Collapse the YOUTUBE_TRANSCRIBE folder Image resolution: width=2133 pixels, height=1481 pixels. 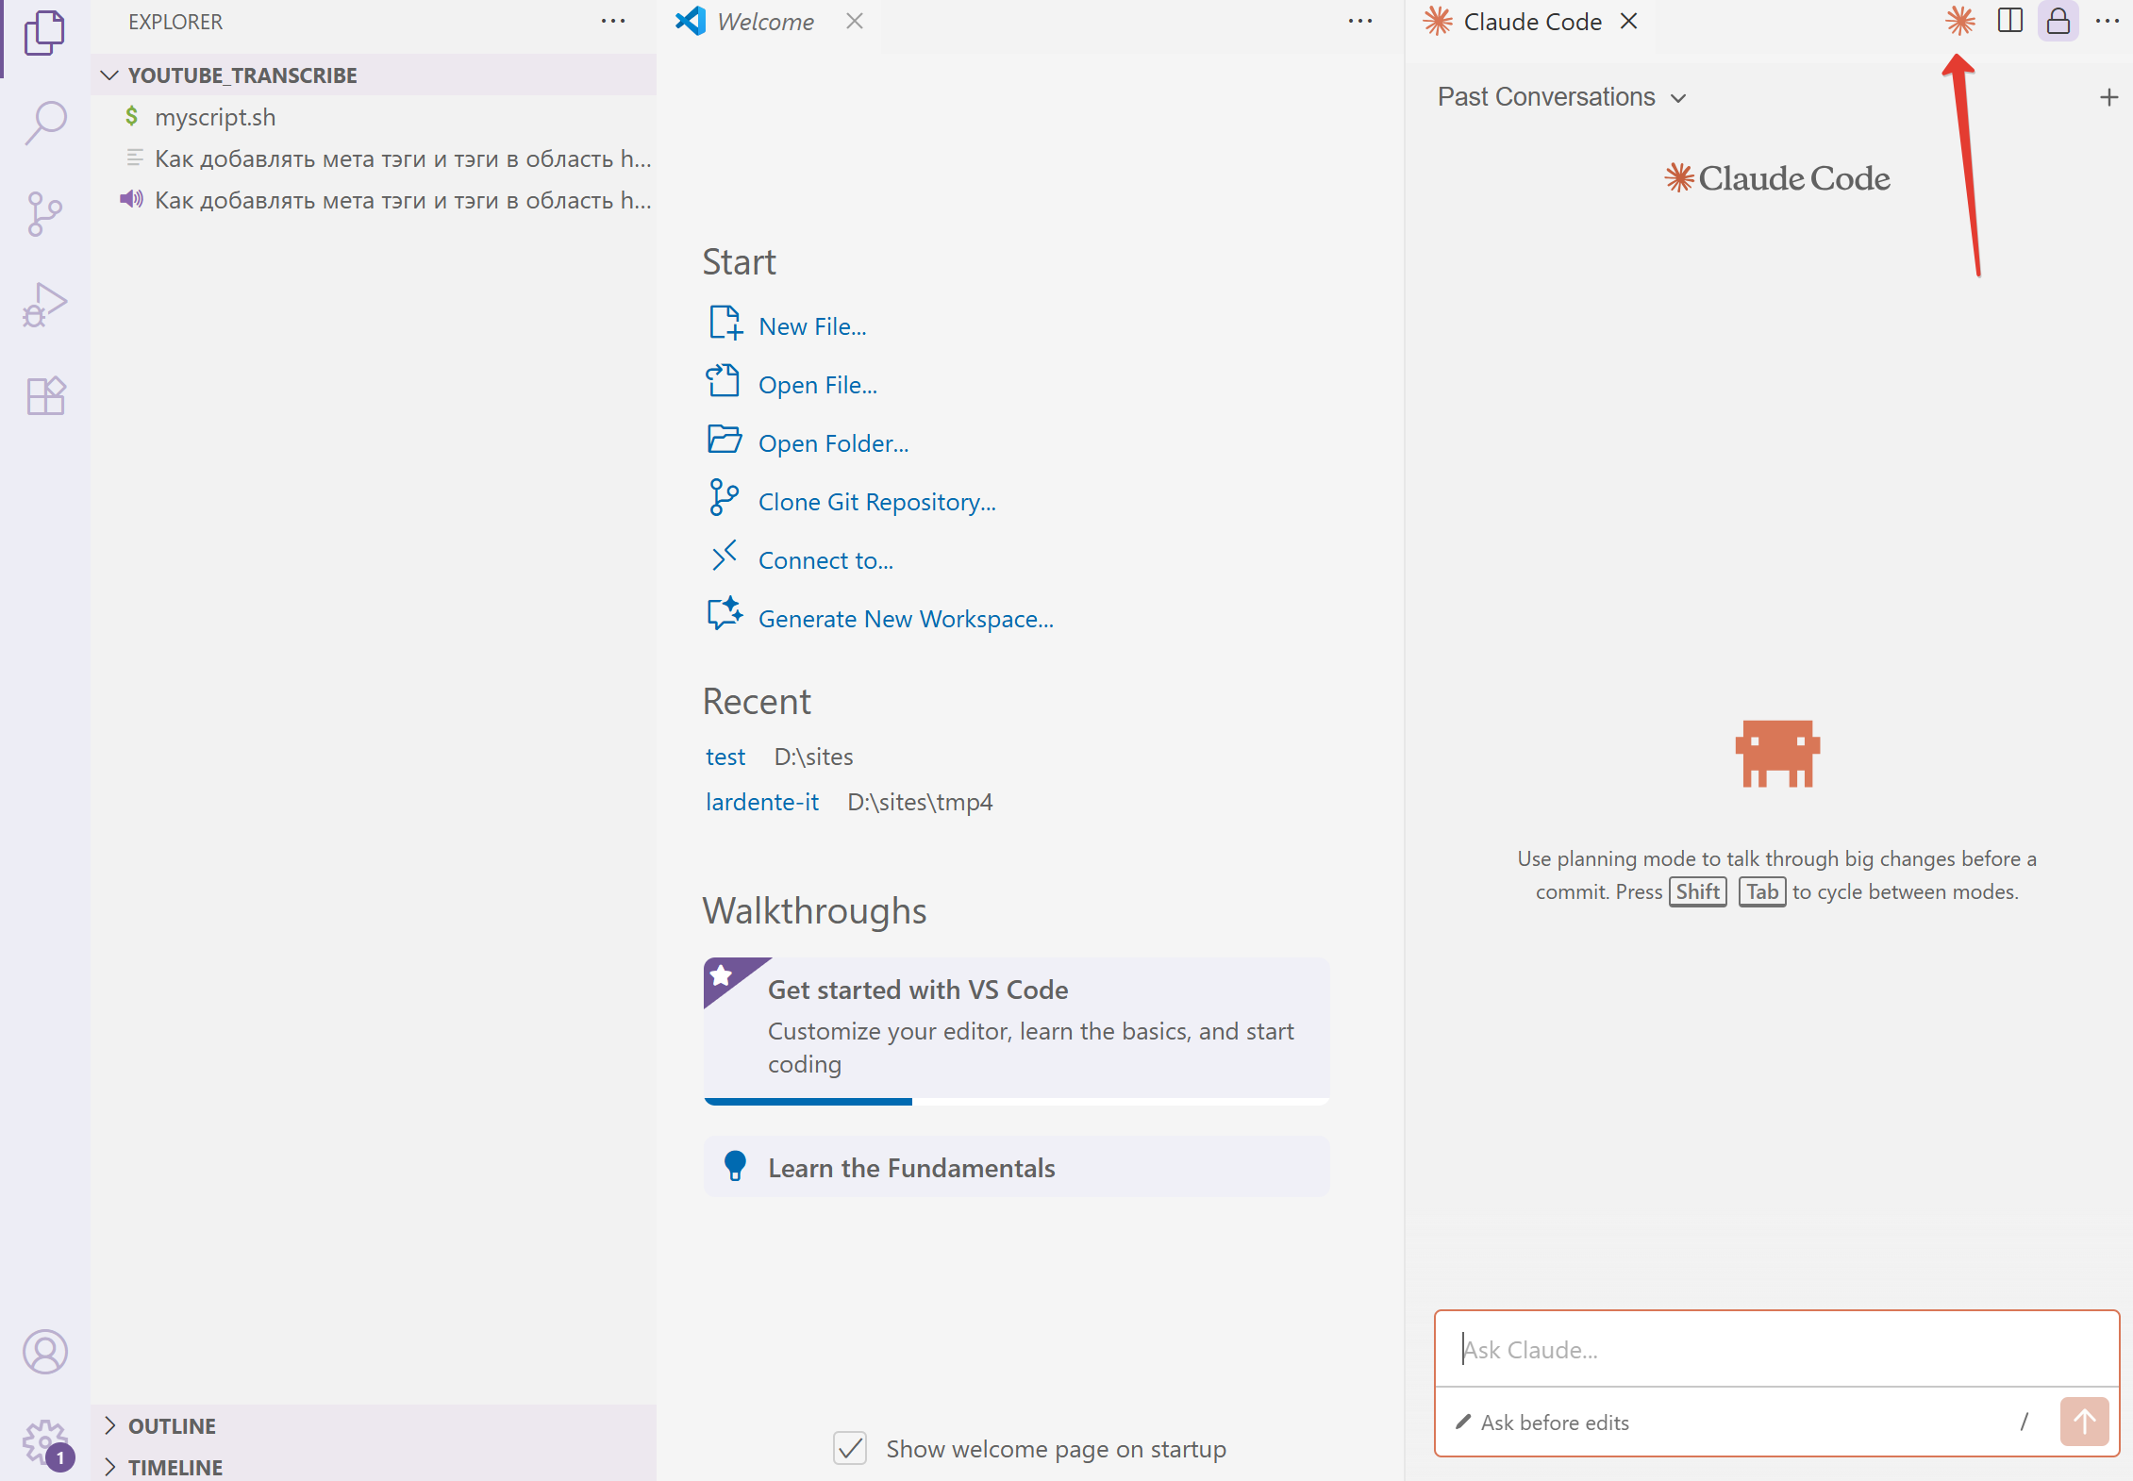click(x=110, y=75)
